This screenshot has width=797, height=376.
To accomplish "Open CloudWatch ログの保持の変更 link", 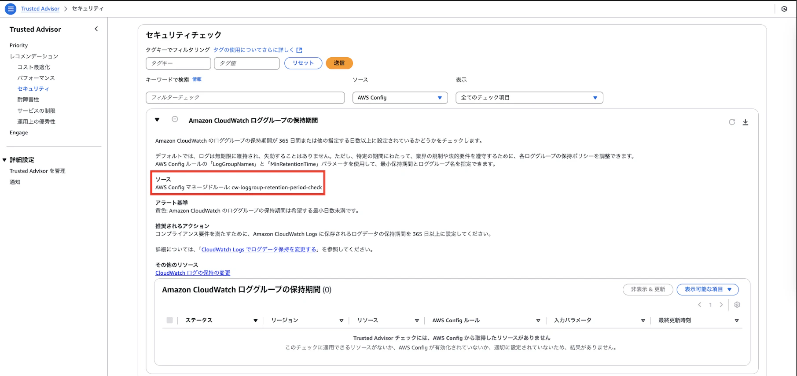I will 193,273.
